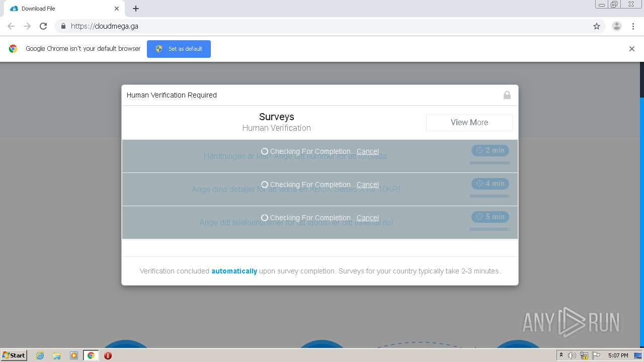Click the 5:07 PM system clock
The height and width of the screenshot is (362, 644).
tap(618, 355)
